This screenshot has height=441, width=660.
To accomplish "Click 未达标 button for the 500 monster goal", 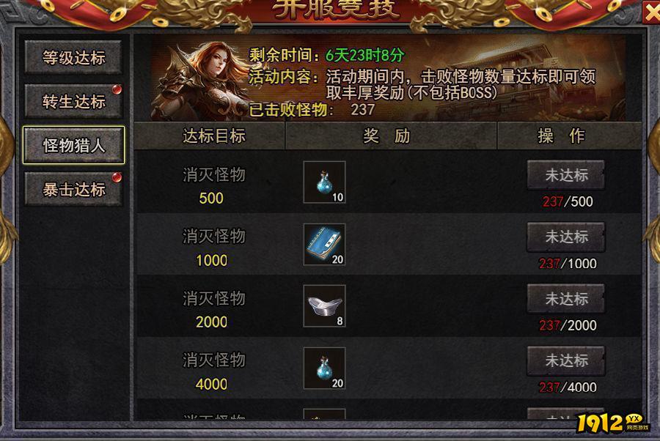I will coord(565,175).
